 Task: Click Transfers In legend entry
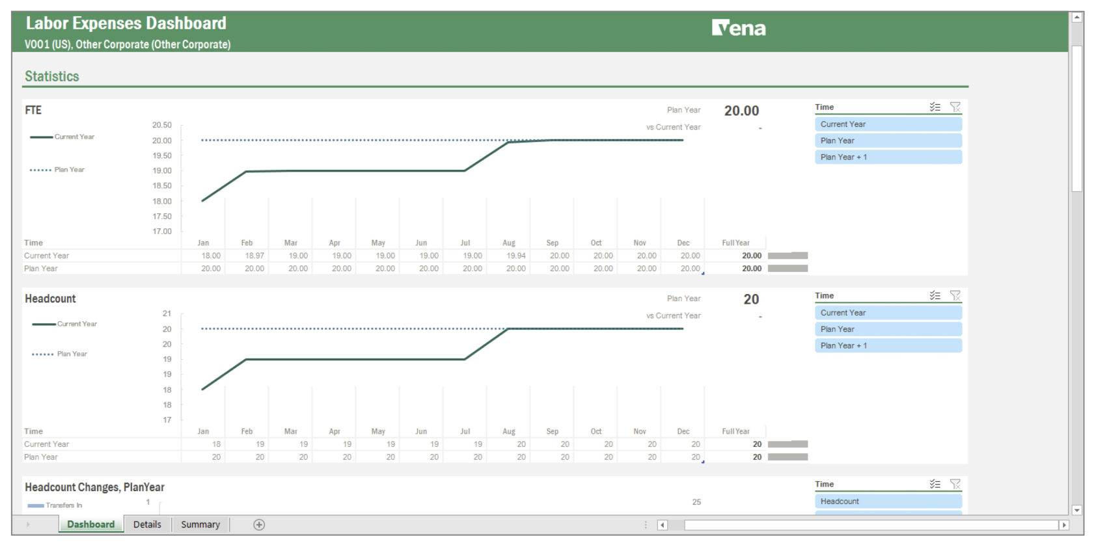(55, 505)
